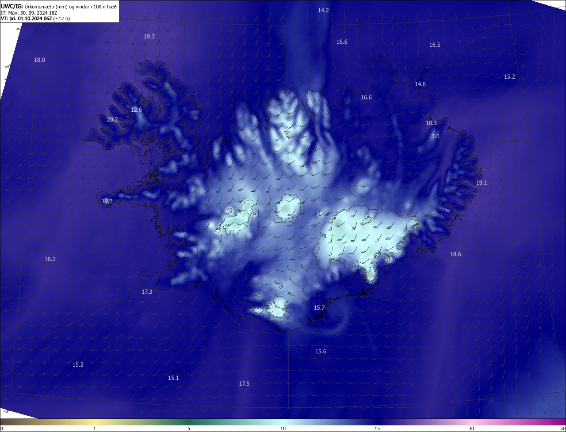Click the 'IT: Mán. 30. 09. 2024 18Z' line
The height and width of the screenshot is (432, 566).
point(29,13)
